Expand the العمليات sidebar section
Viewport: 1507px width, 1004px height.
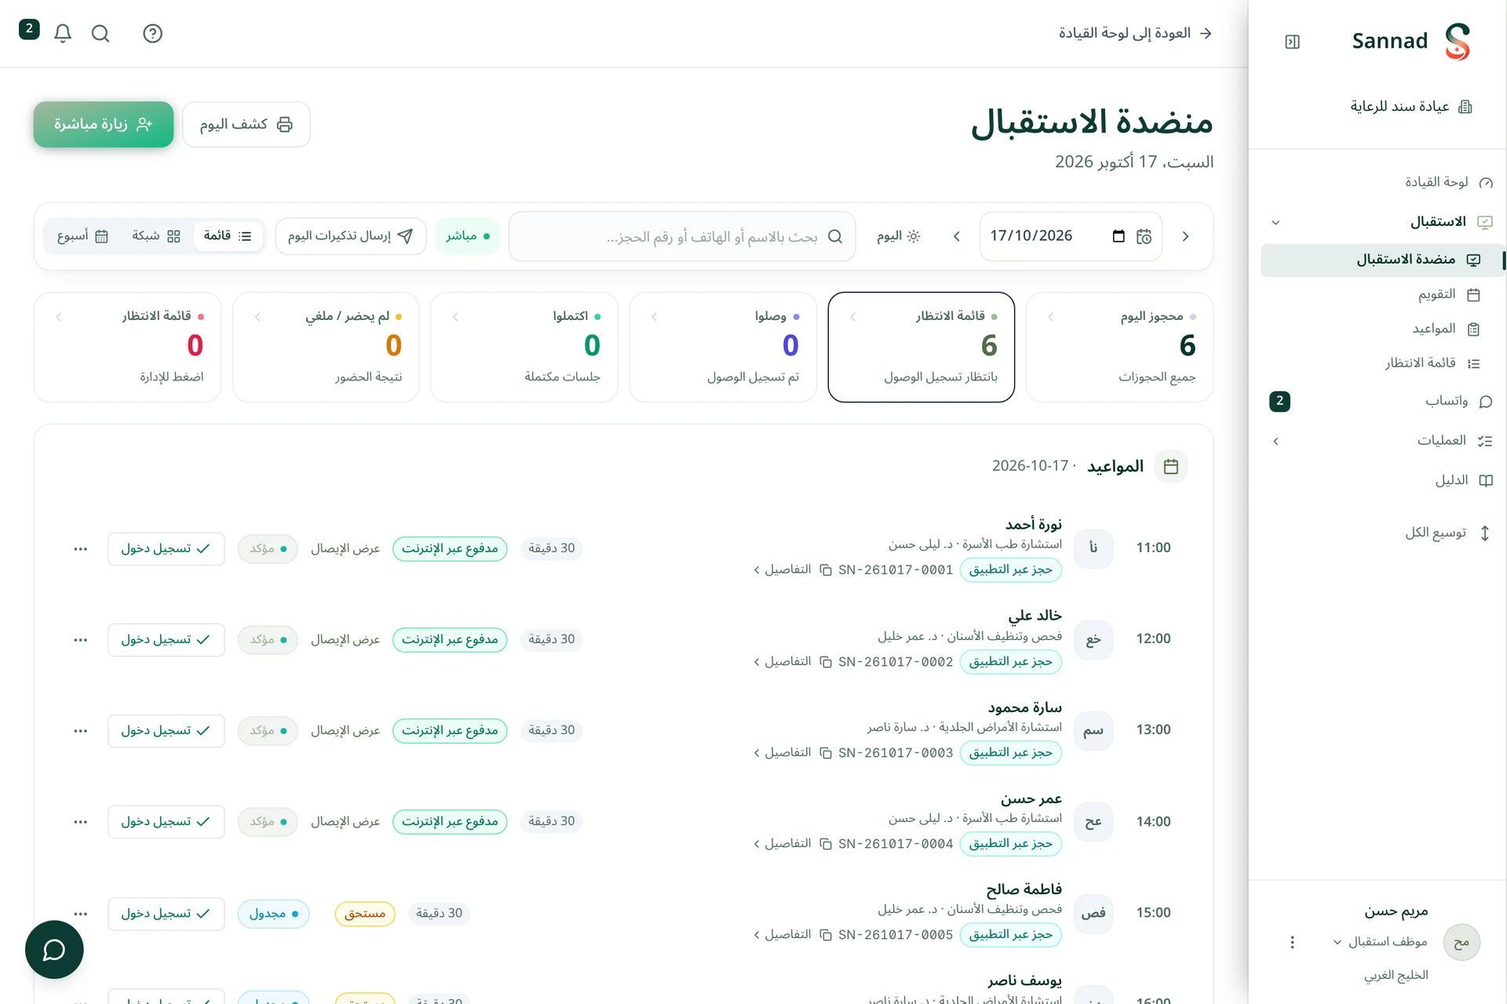click(1276, 441)
